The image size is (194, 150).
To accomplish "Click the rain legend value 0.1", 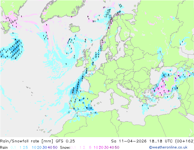I will 13,148.
